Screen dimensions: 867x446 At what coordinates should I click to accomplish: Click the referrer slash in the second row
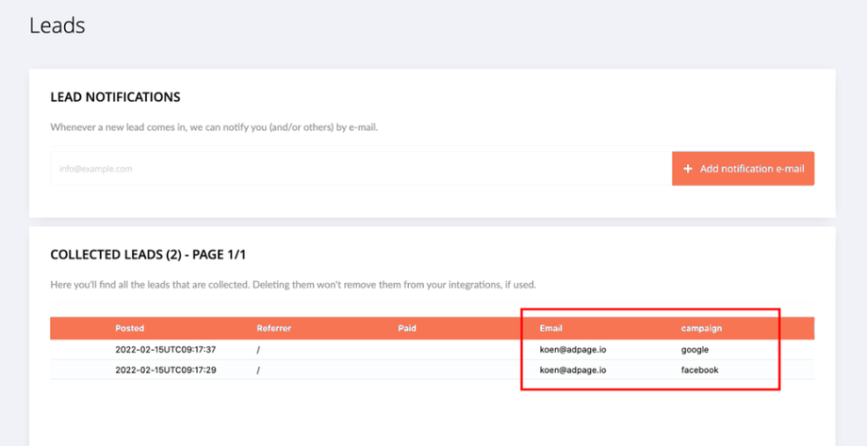(258, 370)
